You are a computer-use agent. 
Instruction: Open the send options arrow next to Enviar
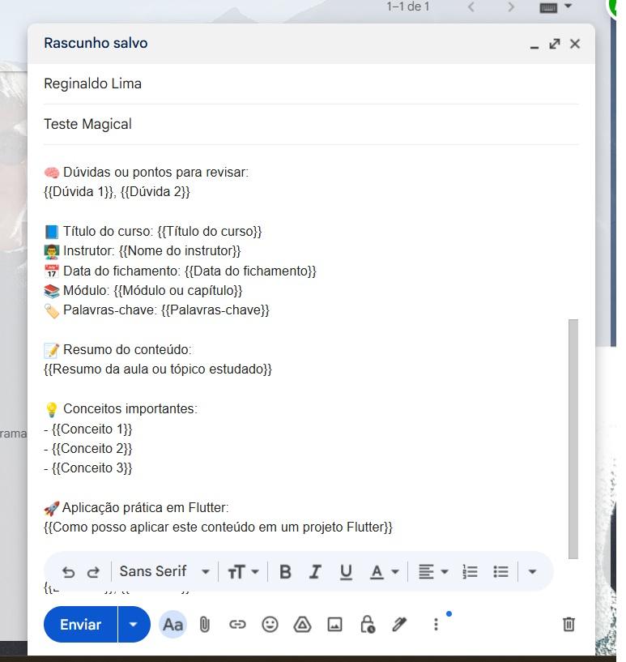(x=134, y=625)
